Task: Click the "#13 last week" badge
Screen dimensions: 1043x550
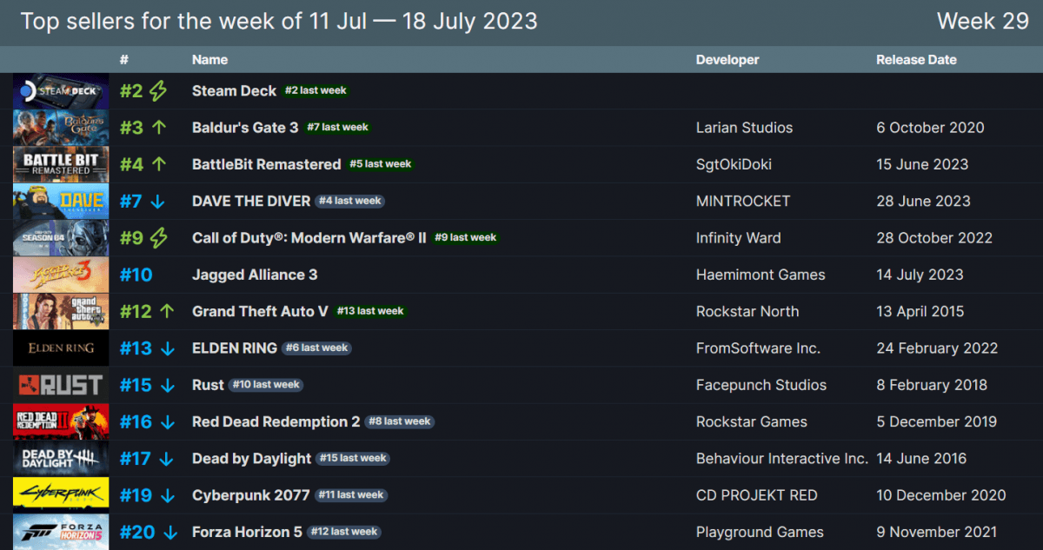Action: pos(369,311)
